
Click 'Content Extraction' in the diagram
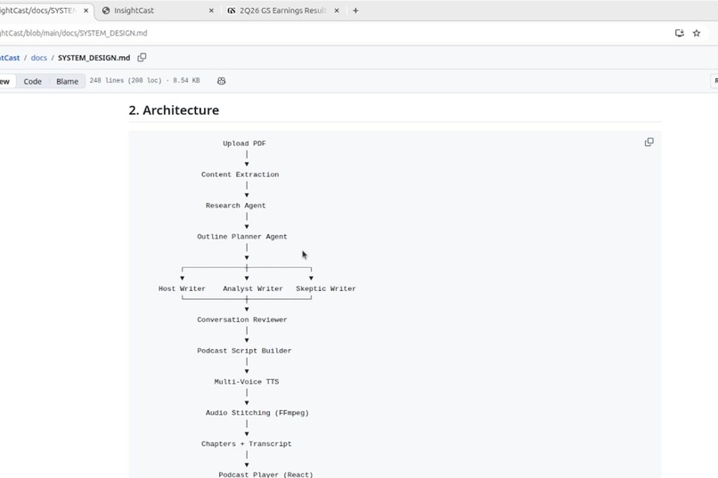click(x=240, y=174)
